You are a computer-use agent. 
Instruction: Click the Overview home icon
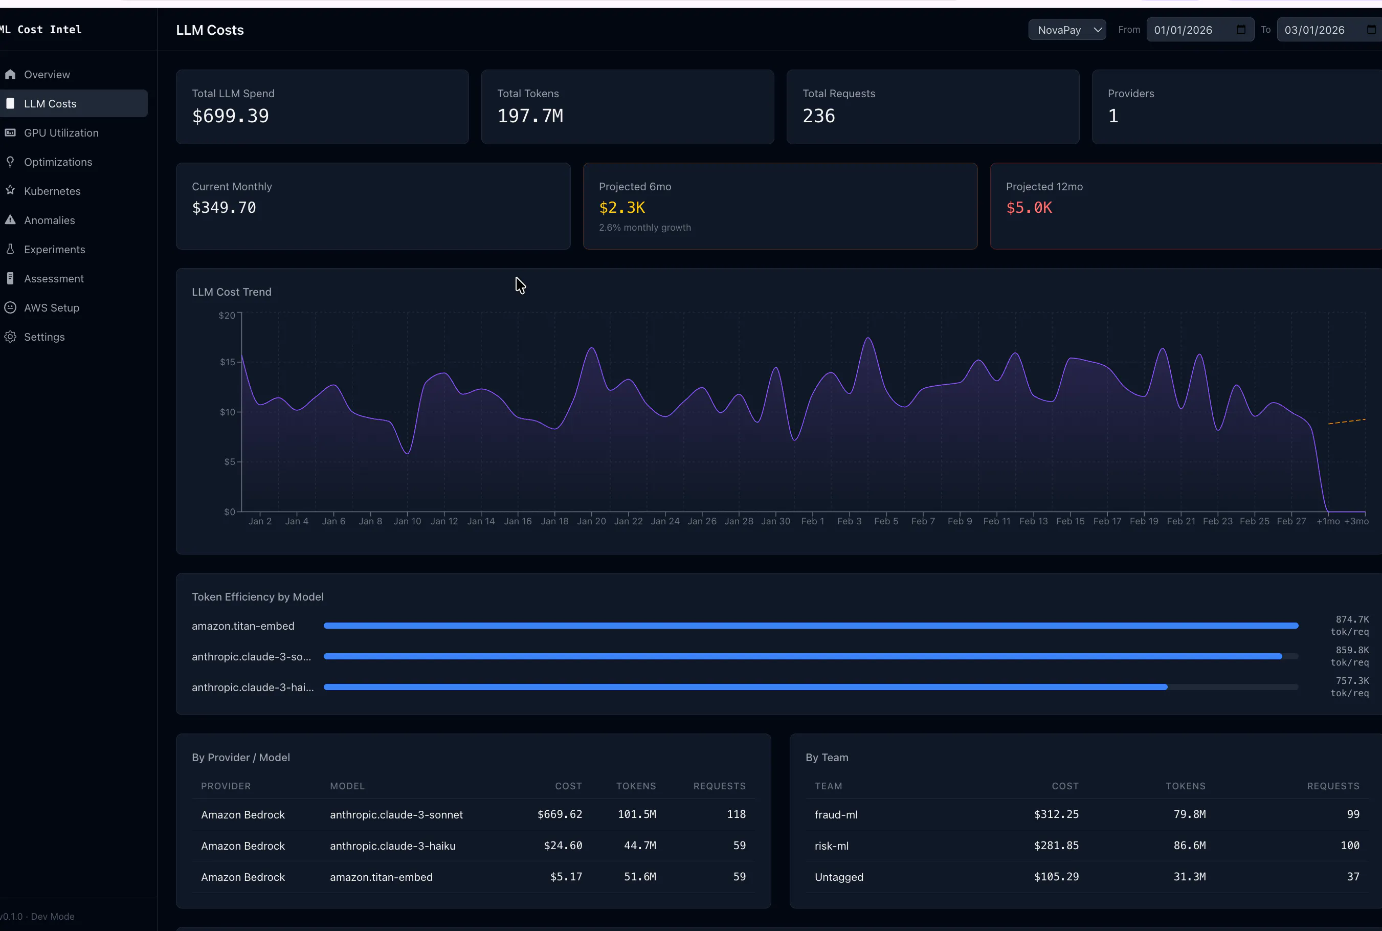10,74
